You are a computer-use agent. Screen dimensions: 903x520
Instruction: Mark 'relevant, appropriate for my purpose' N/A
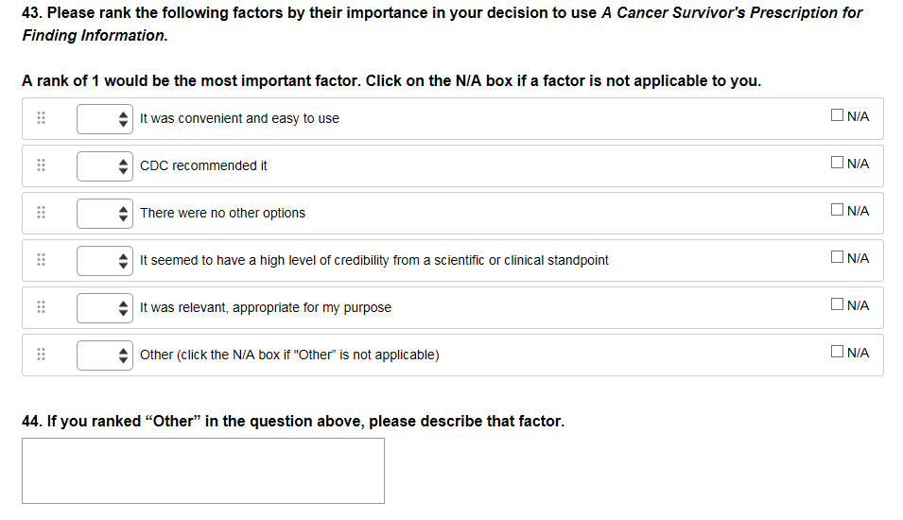[x=837, y=305]
